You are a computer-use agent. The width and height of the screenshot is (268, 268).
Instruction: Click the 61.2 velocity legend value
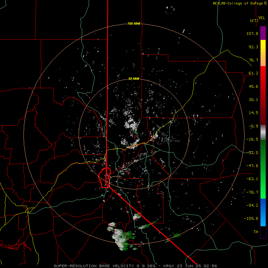253,73
